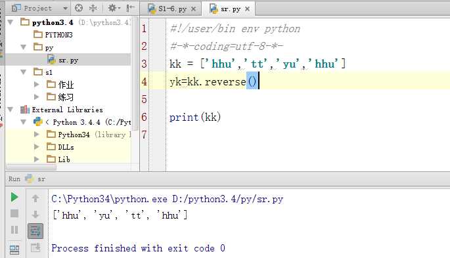Click the Python 3.4.4 interpreter icon
450x258 pixels.
[x=38, y=121]
